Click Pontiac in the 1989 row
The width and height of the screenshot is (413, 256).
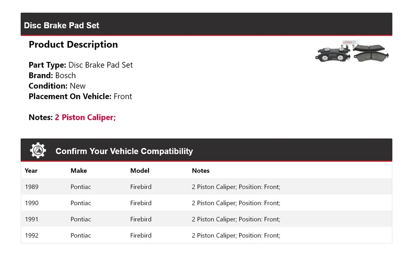tap(81, 187)
